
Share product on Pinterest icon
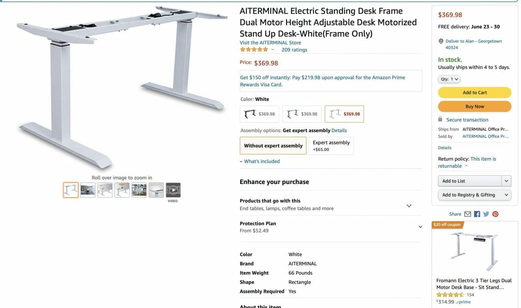(496, 214)
